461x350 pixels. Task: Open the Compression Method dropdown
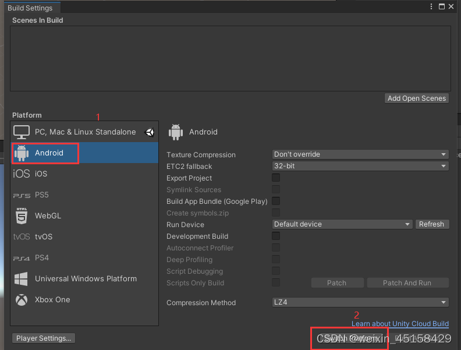[360, 302]
